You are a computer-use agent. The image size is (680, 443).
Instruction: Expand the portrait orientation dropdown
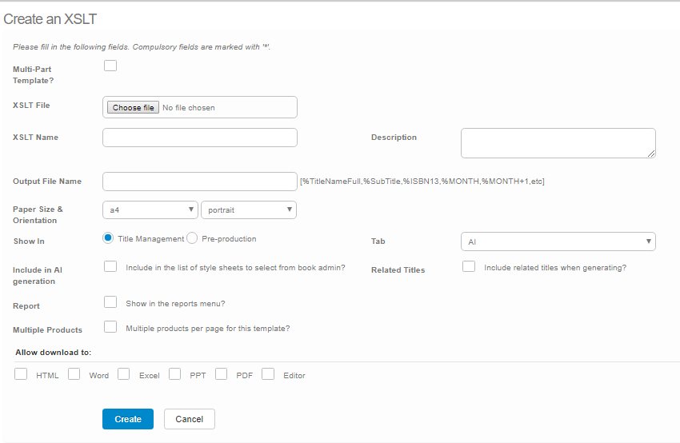pos(249,210)
